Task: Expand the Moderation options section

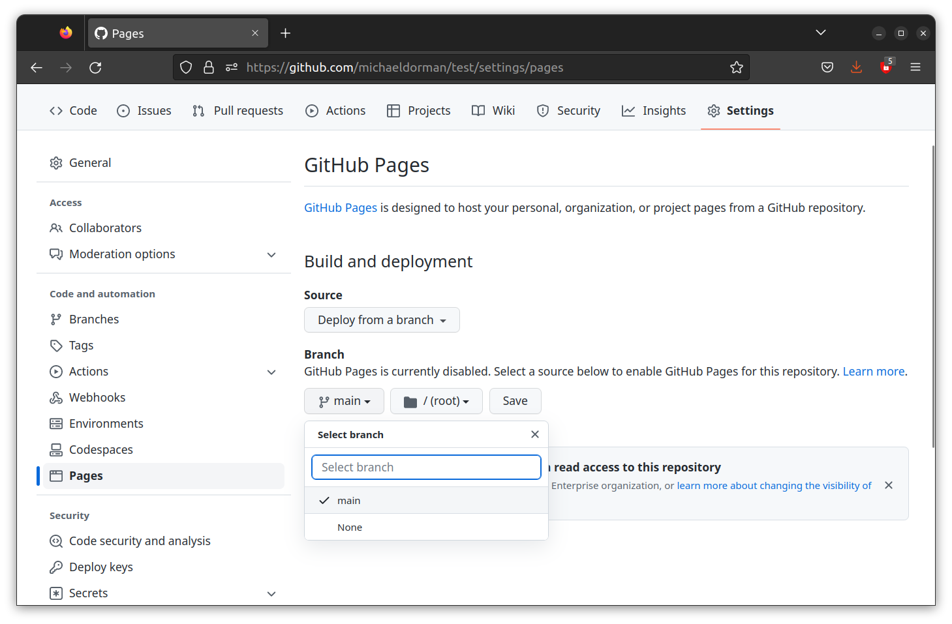Action: coord(271,254)
